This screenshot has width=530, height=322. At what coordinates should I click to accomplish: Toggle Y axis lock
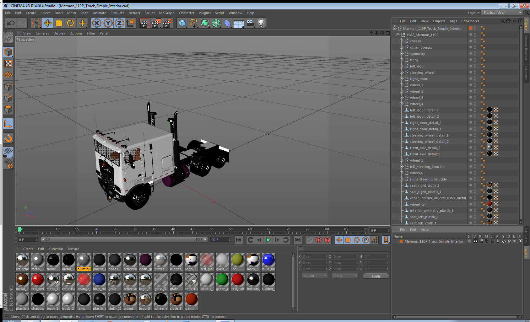tap(108, 23)
